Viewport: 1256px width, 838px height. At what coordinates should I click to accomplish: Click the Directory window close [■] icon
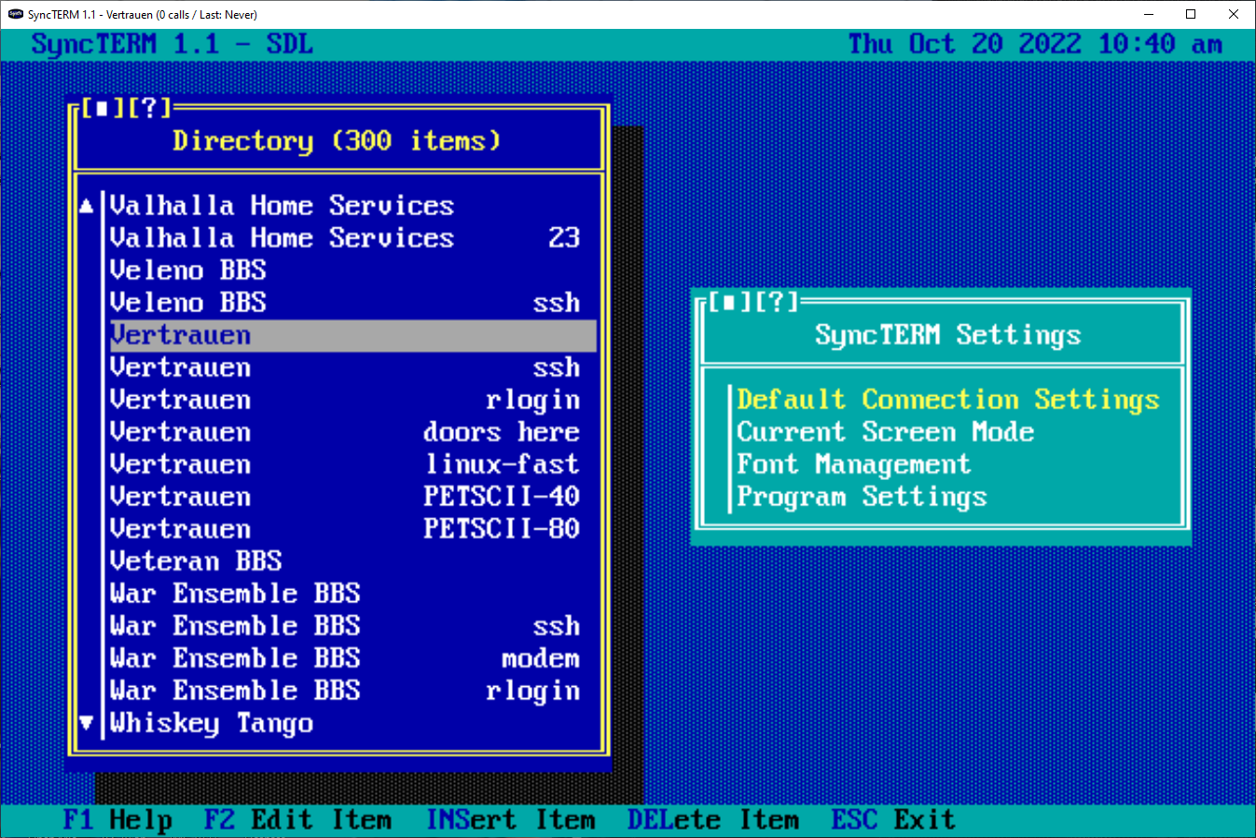point(103,108)
